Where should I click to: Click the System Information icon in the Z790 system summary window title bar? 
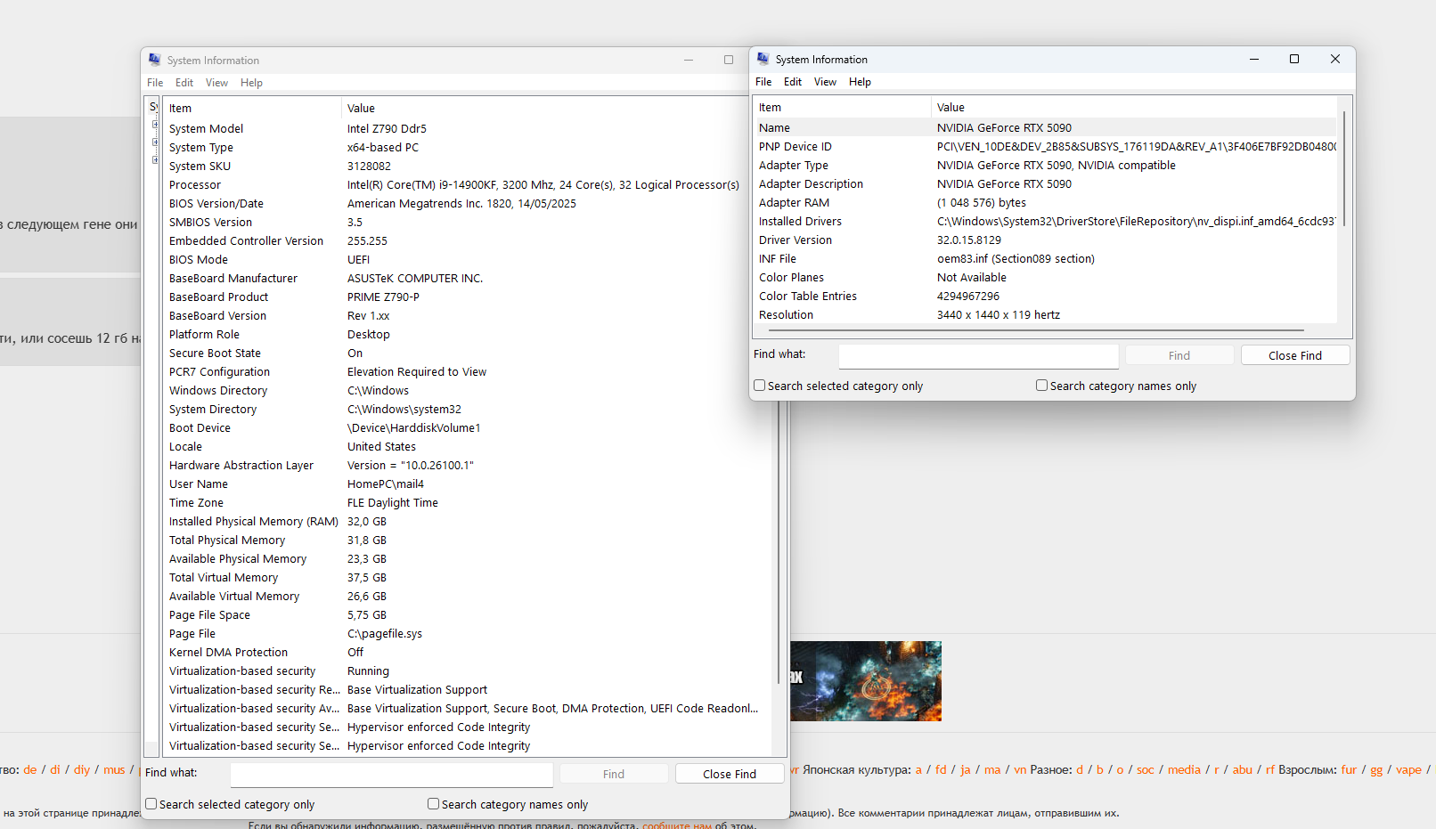tap(154, 60)
